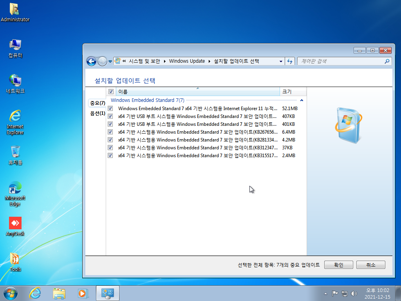Expand the address bar history dropdown
The height and width of the screenshot is (301, 401).
(x=281, y=61)
